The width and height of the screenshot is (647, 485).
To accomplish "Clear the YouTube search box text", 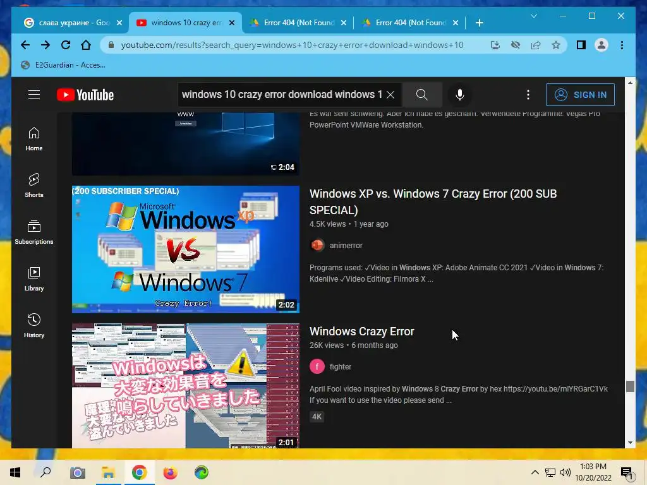I will coord(390,95).
